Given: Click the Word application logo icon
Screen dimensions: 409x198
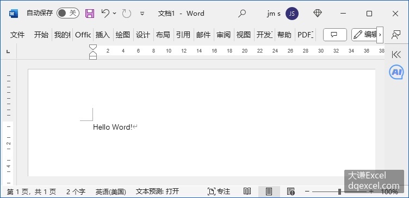Looking at the screenshot, I should tap(13, 13).
